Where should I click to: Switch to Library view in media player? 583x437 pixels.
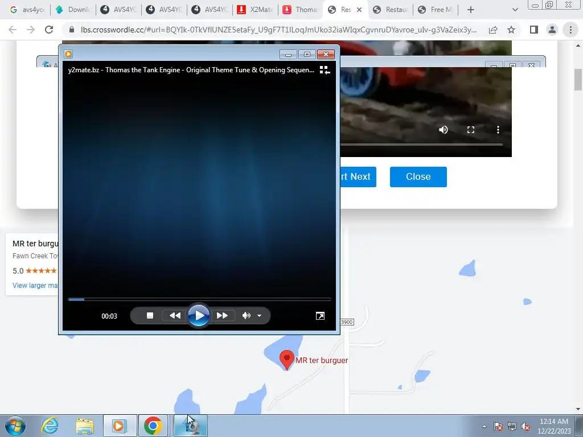click(x=325, y=70)
